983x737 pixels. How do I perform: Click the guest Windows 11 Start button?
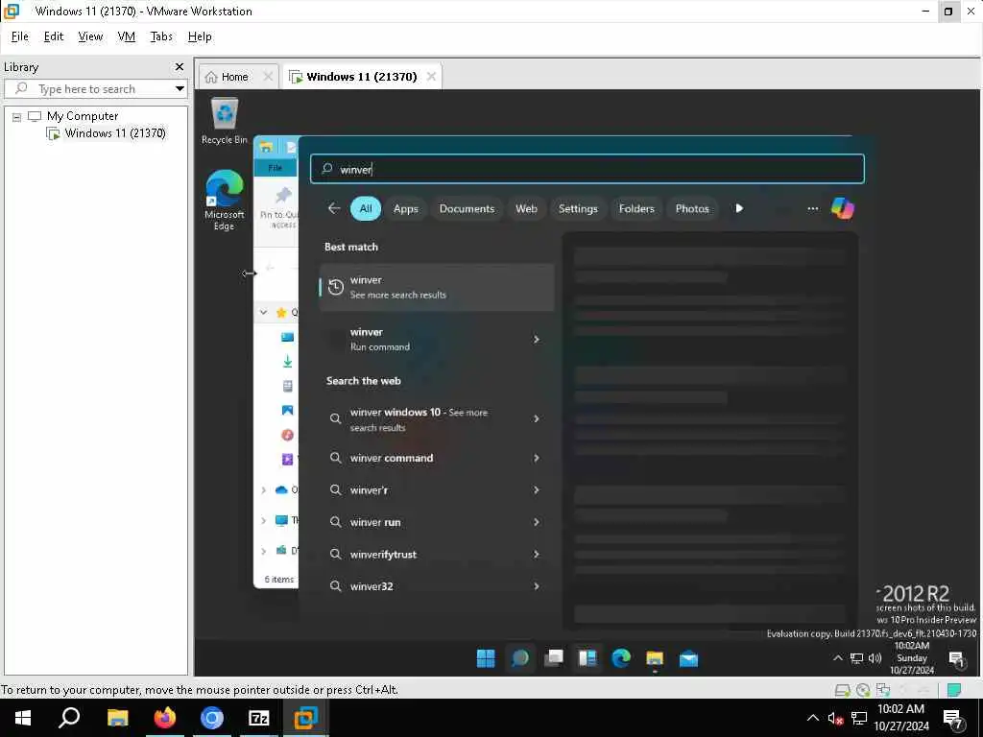pyautogui.click(x=486, y=658)
